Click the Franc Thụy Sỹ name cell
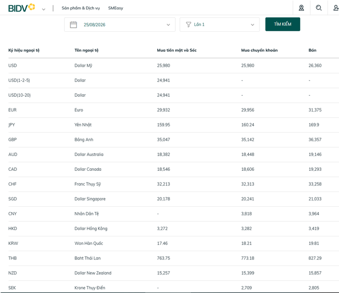 tap(87, 184)
